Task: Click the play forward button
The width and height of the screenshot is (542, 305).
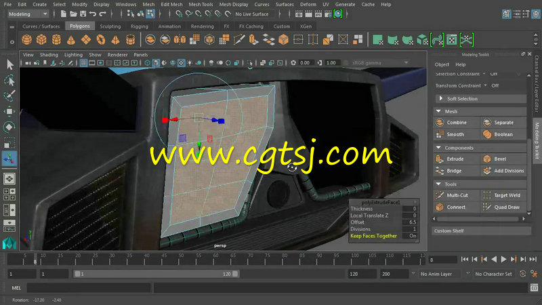Action: pyautogui.click(x=503, y=260)
